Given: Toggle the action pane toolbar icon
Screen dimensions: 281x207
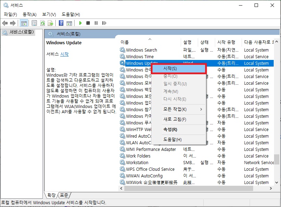Looking at the screenshot, I should 69,23.
